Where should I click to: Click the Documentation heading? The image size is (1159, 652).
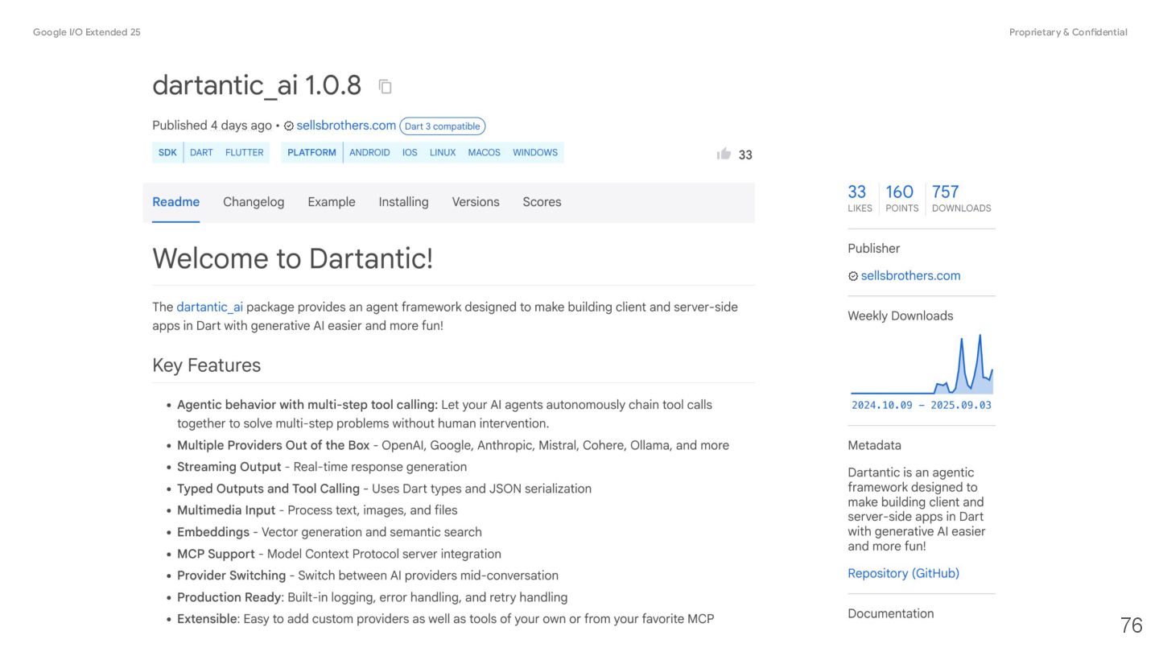point(890,613)
